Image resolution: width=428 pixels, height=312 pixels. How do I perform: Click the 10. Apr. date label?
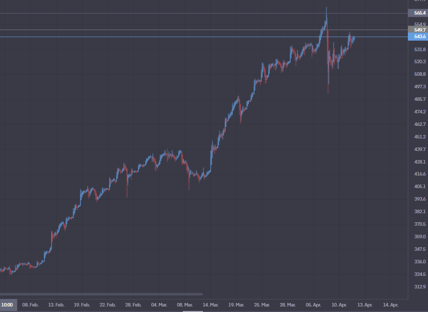pyautogui.click(x=340, y=304)
